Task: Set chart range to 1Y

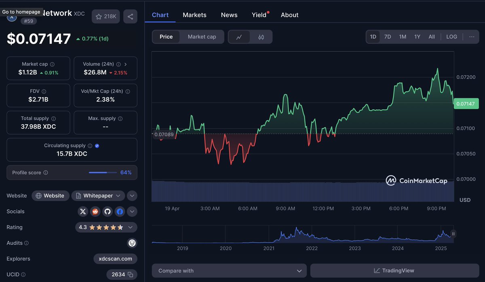Action: [417, 37]
